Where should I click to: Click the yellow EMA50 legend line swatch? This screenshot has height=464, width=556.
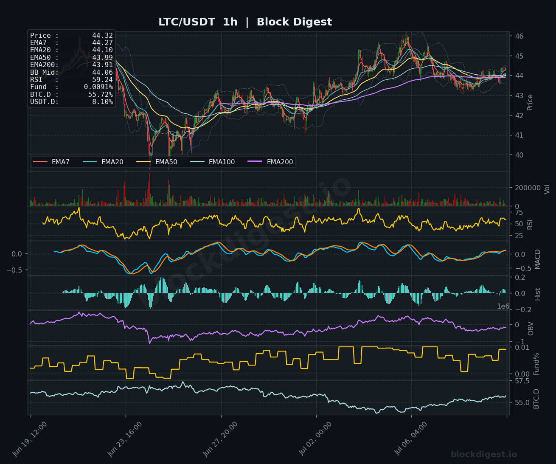[x=144, y=162]
